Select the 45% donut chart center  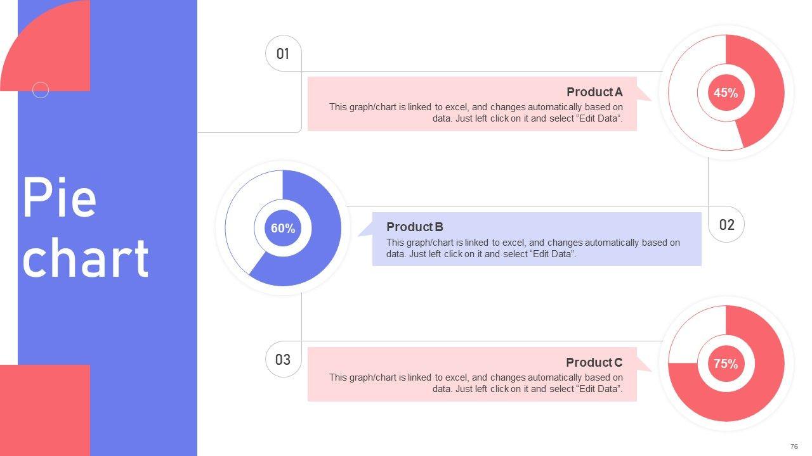point(726,93)
